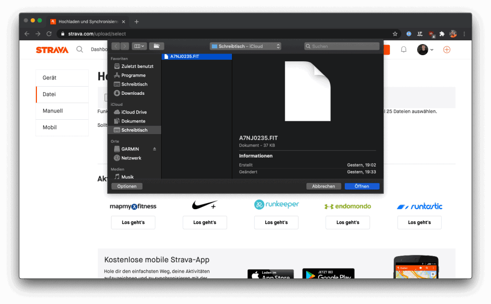Select the file A7NJ0235.FIT

[x=197, y=56]
